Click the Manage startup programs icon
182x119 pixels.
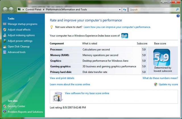click(5, 24)
